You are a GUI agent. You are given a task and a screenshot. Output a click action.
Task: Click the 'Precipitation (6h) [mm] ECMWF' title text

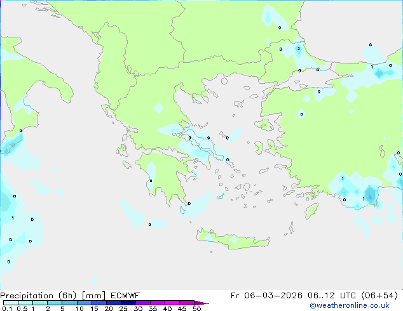pyautogui.click(x=70, y=296)
